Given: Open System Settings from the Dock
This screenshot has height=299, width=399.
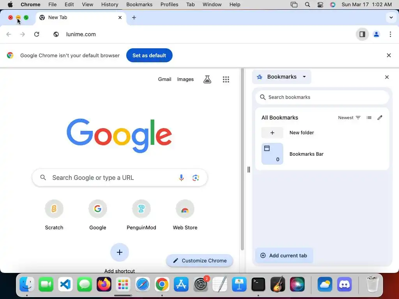Looking at the screenshot, I should [x=201, y=284].
